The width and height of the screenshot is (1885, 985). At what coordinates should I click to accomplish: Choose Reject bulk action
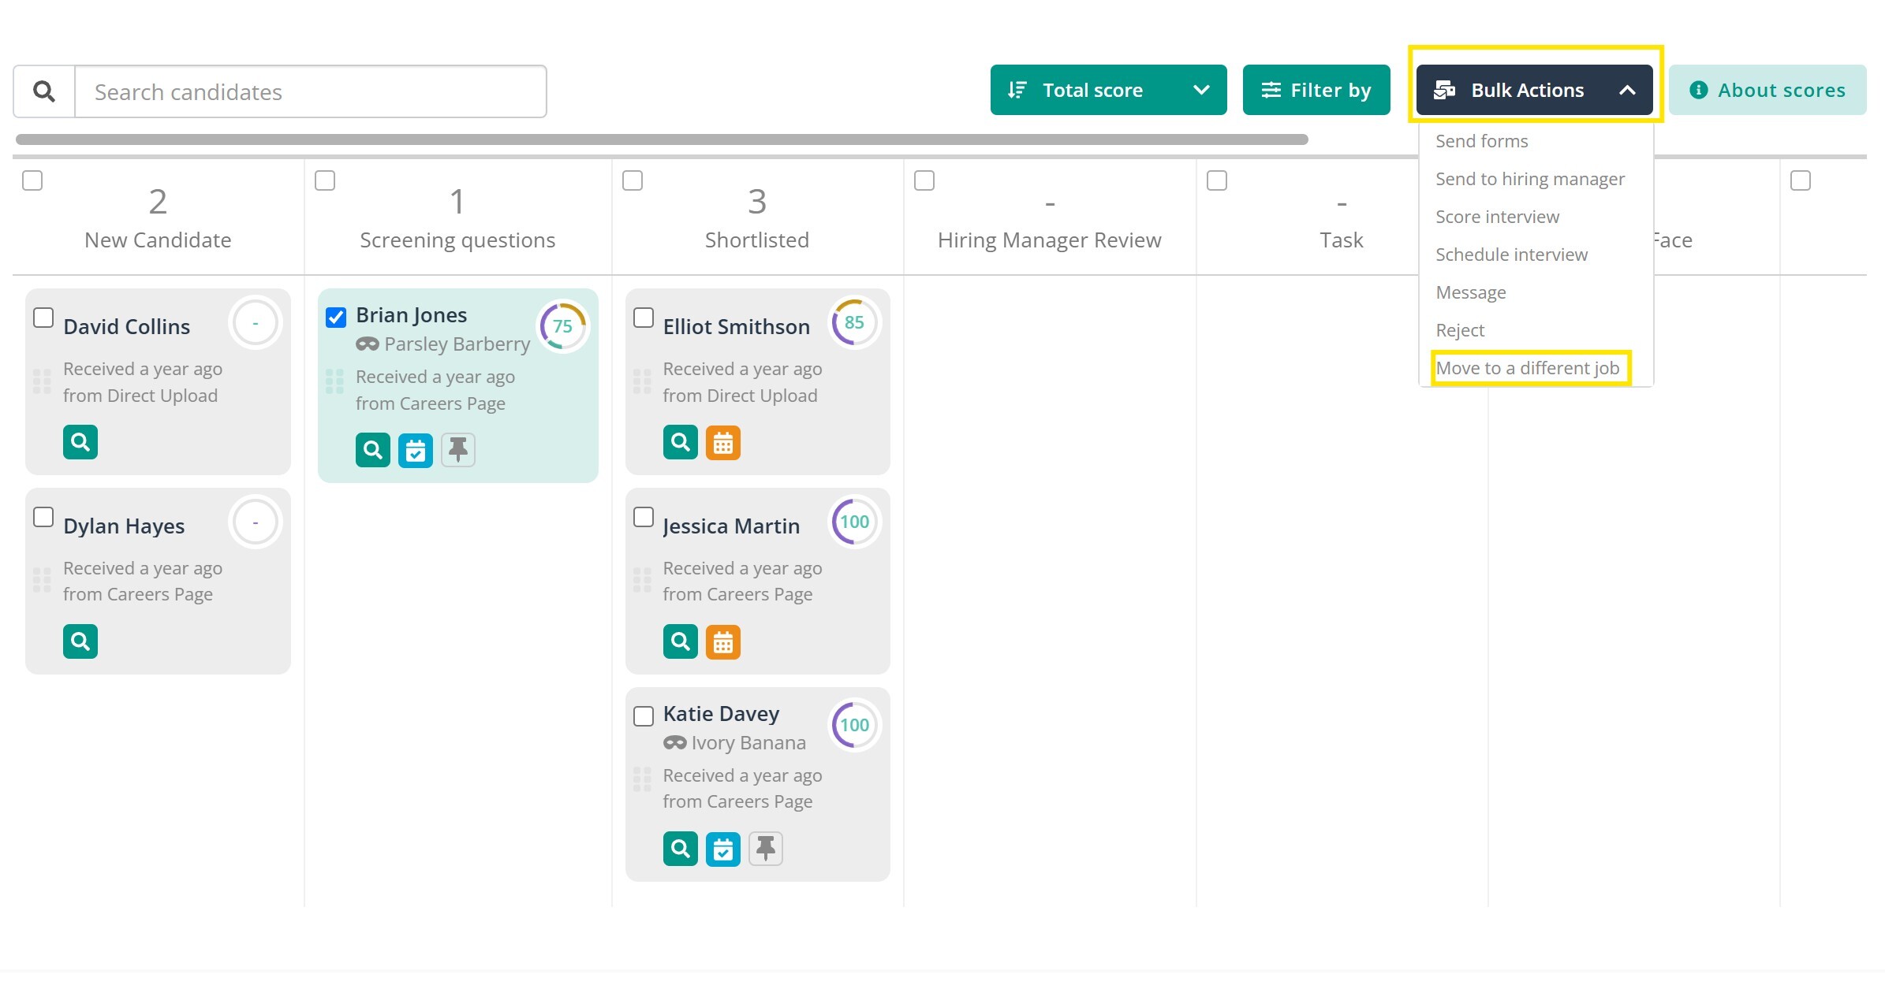[1460, 330]
